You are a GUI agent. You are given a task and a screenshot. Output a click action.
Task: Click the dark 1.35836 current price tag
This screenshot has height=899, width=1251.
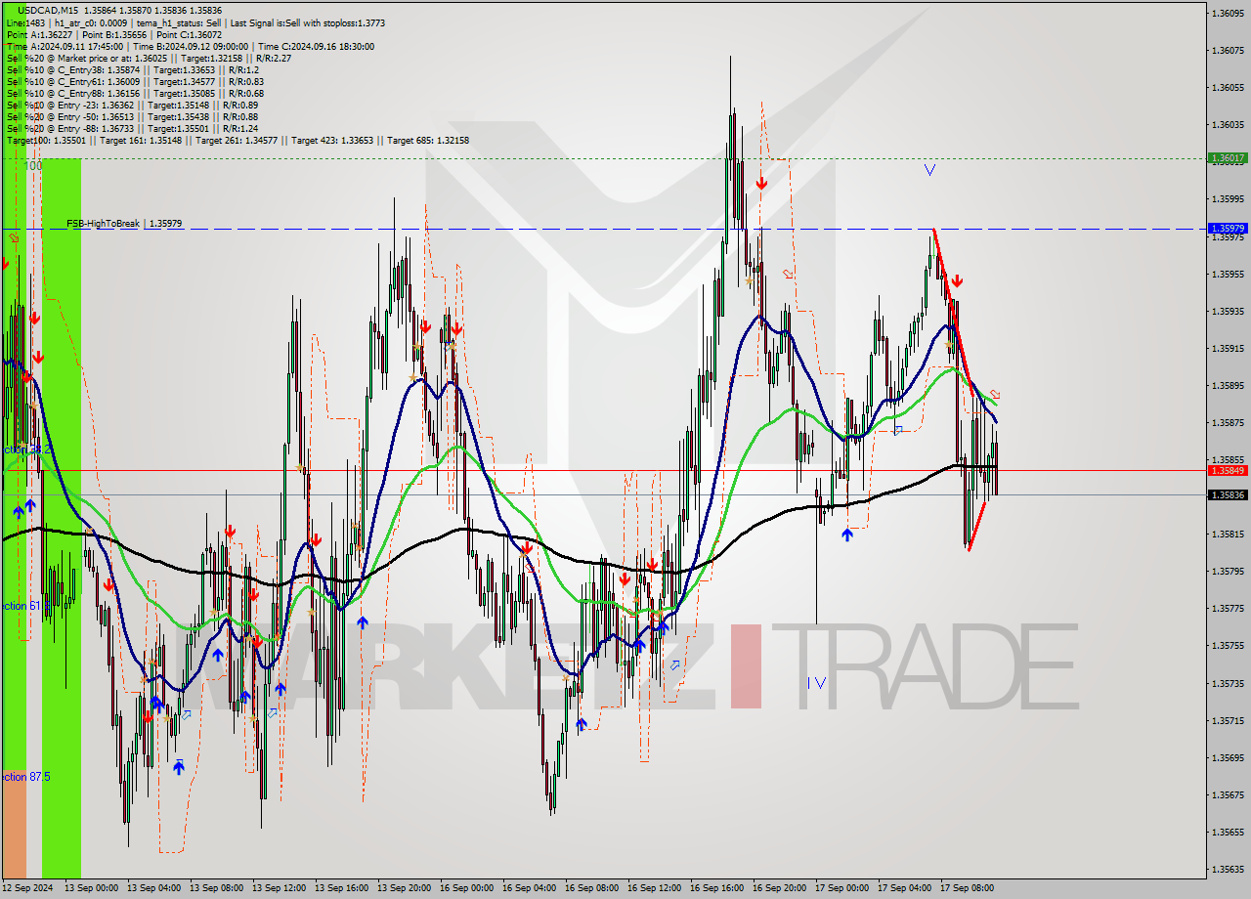(1228, 494)
